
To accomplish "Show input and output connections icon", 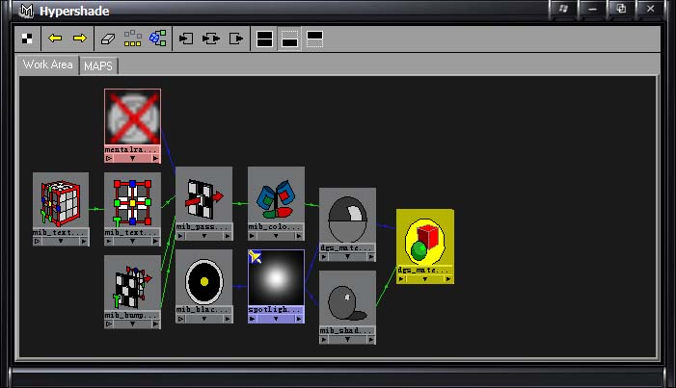I will click(x=211, y=39).
